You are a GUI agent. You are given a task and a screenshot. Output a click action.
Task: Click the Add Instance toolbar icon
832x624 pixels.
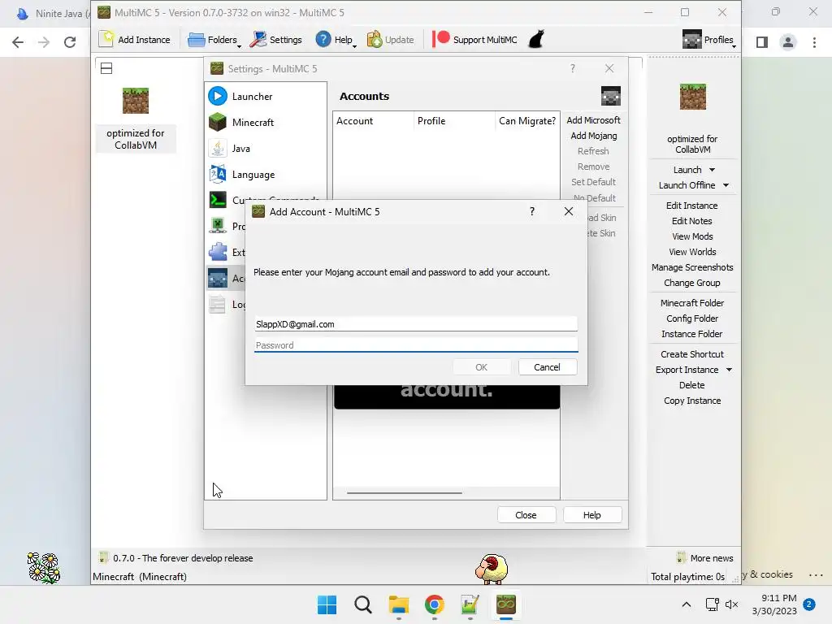(106, 39)
